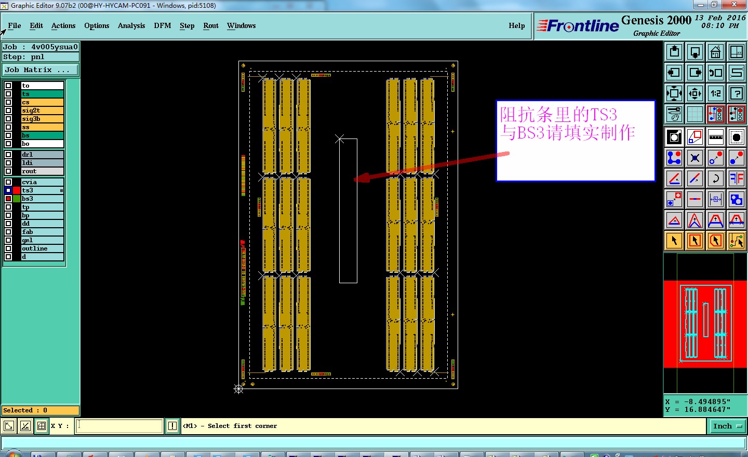Image resolution: width=748 pixels, height=457 pixels.
Task: Select the ldi layer name
Action: point(42,163)
